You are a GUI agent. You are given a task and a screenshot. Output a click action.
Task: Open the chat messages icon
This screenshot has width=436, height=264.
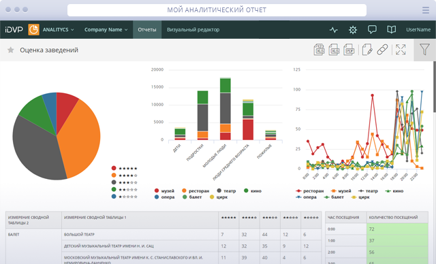[x=372, y=29]
